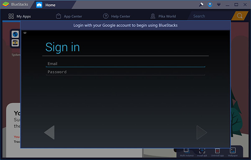Image resolution: width=251 pixels, height=160 pixels.
Task: Click the My Apps grid icon
Action: [x=11, y=16]
